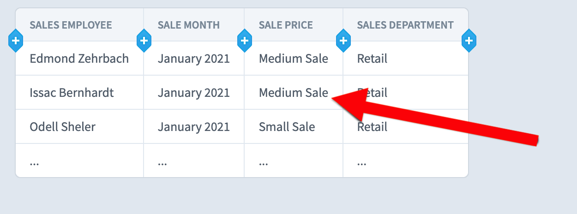Click Retail in Edmond Zehrbach's row
577x214 pixels.
(x=372, y=59)
